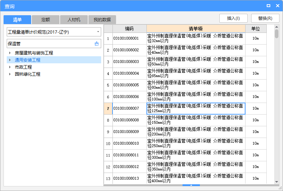Click the blue collapse handle below the table
The height and width of the screenshot is (191, 283).
[x=191, y=185]
